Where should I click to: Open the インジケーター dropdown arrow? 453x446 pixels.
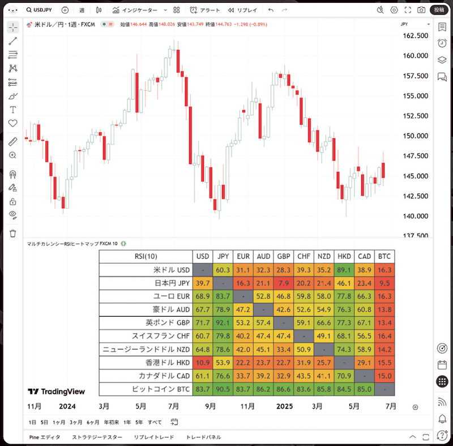coord(165,10)
